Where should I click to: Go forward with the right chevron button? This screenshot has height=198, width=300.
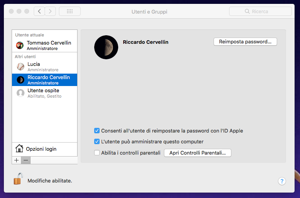[50, 12]
